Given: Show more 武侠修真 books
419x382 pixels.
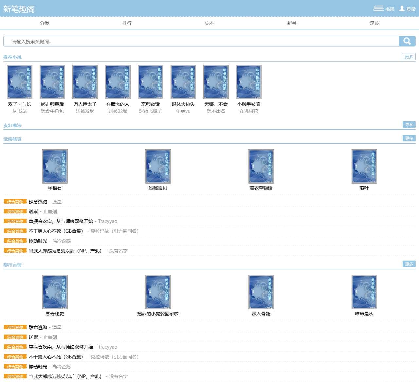Looking at the screenshot, I should tap(409, 138).
